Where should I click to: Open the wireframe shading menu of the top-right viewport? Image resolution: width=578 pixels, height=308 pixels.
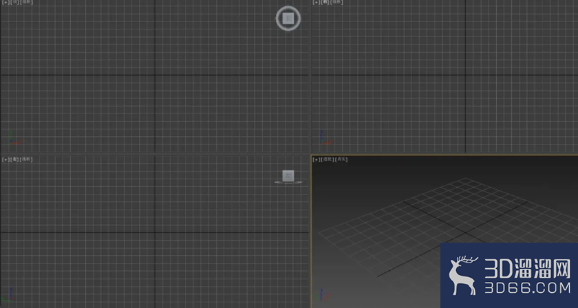tap(337, 2)
